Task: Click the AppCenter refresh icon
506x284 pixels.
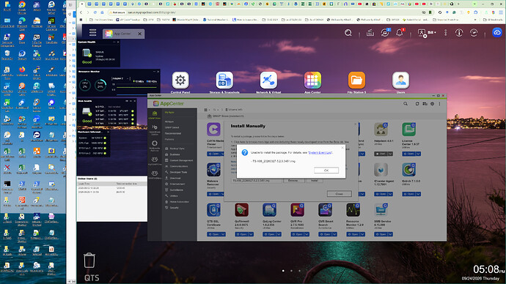Action: pyautogui.click(x=417, y=104)
